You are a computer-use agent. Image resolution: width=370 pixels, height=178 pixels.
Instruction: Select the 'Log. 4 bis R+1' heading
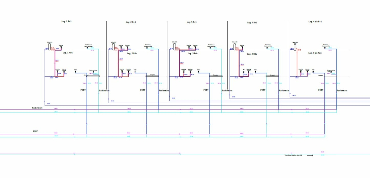click(x=315, y=22)
